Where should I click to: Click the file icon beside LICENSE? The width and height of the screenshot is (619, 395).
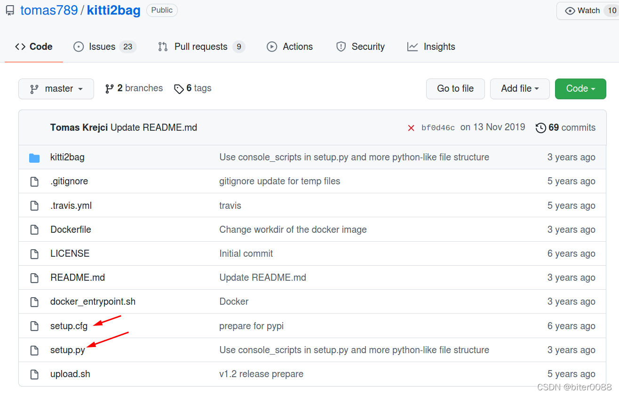(34, 254)
